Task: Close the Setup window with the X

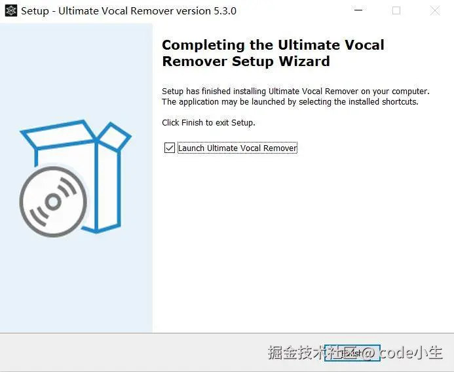Action: (x=434, y=10)
